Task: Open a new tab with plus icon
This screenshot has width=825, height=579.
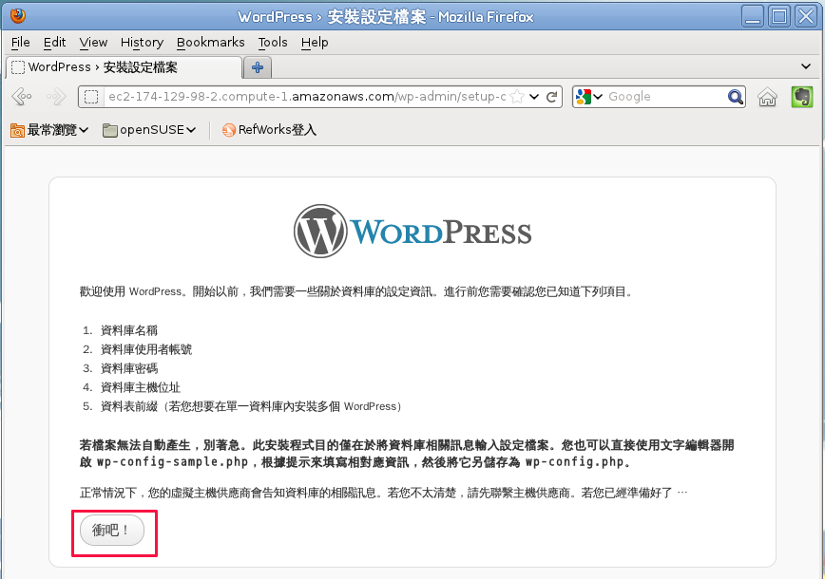Action: [x=258, y=67]
